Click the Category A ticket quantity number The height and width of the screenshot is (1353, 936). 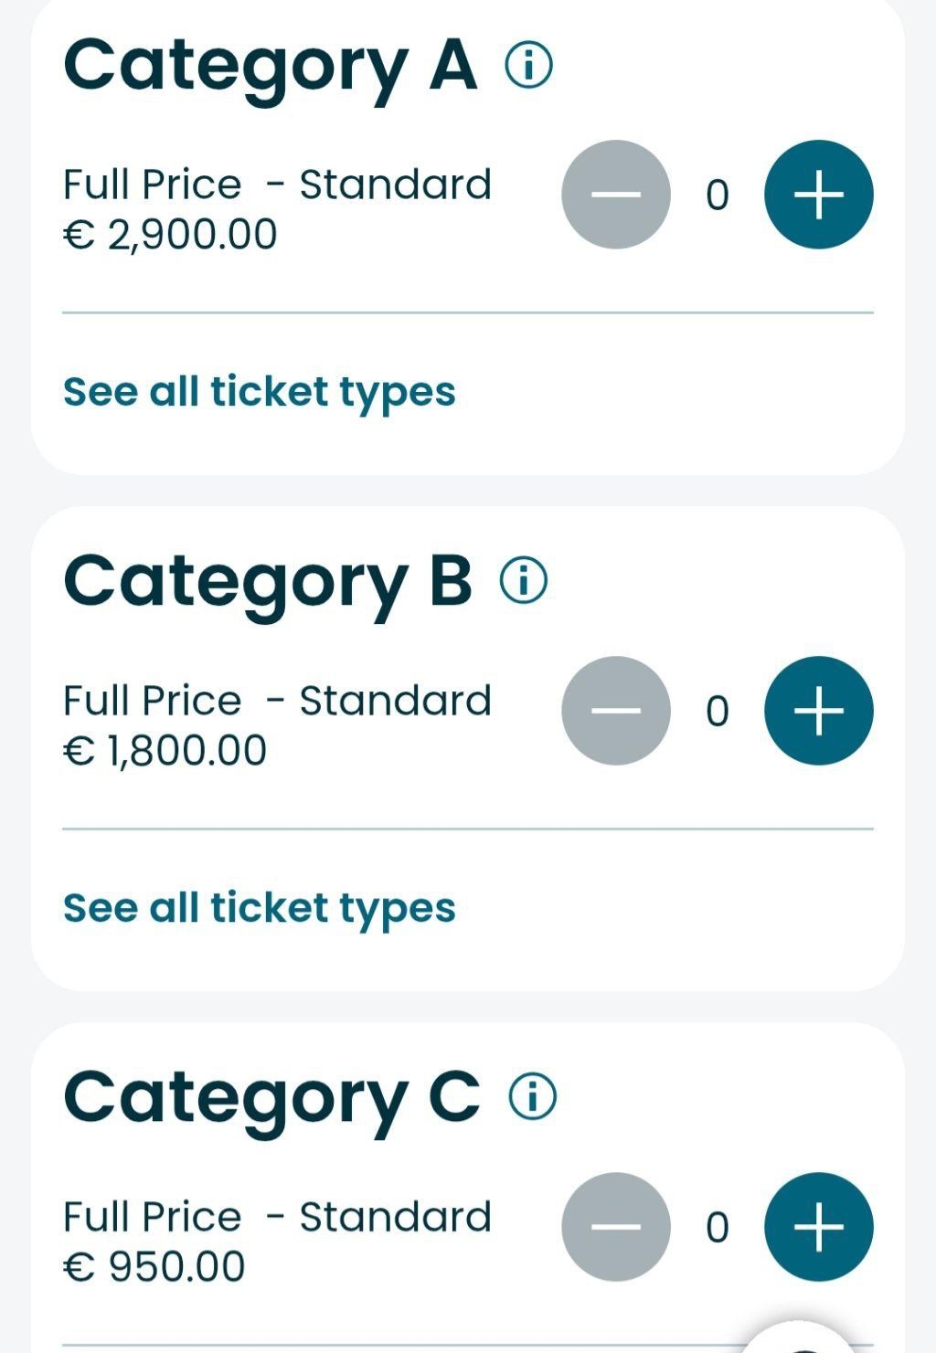coord(718,196)
